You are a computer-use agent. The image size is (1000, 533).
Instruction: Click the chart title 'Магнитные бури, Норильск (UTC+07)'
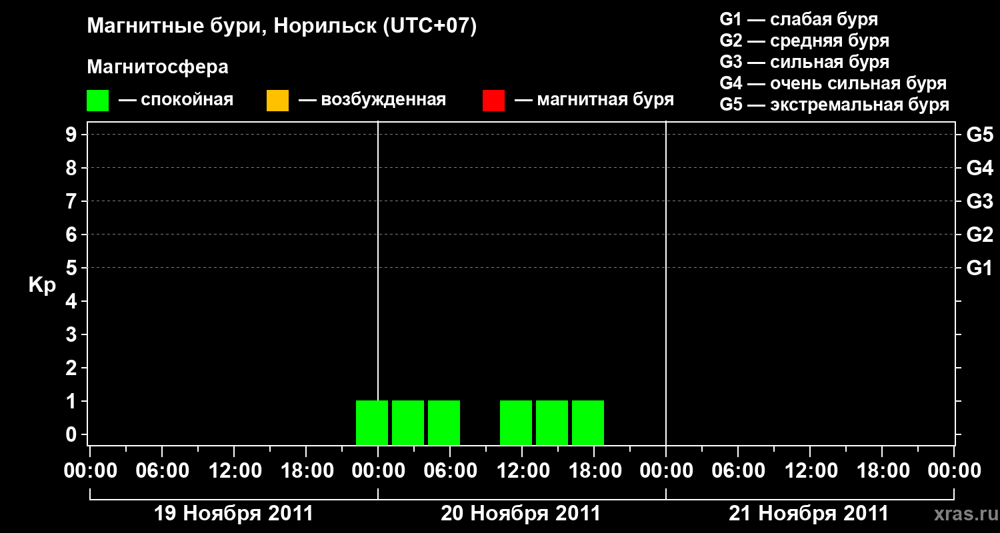282,27
